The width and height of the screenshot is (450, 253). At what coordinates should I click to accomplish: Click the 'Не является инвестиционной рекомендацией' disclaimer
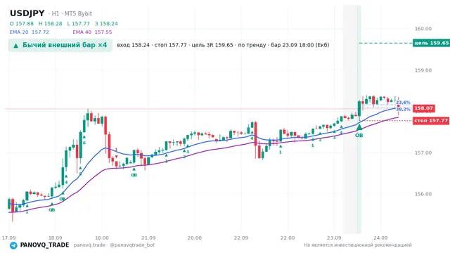(358, 245)
